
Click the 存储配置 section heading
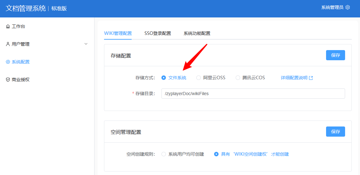(121, 55)
